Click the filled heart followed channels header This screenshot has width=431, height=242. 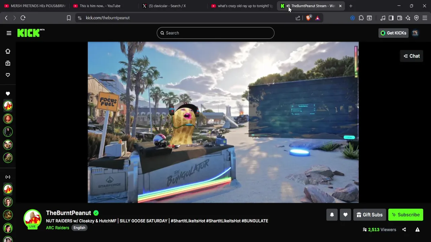tap(8, 94)
